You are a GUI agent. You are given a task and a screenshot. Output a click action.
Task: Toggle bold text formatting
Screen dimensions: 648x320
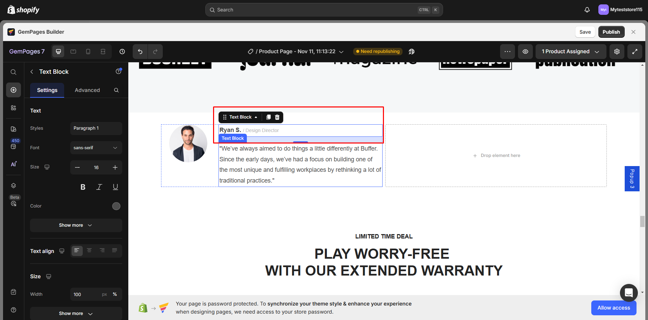[83, 187]
